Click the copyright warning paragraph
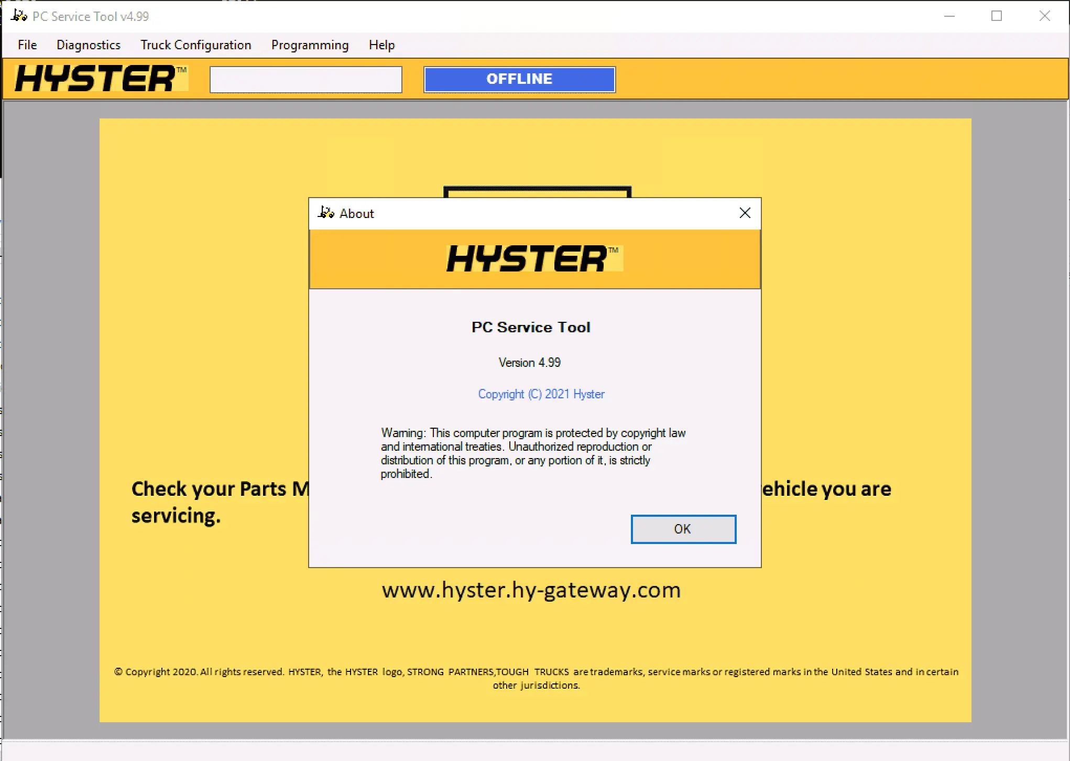Screen dimensions: 1070x761 pos(533,453)
